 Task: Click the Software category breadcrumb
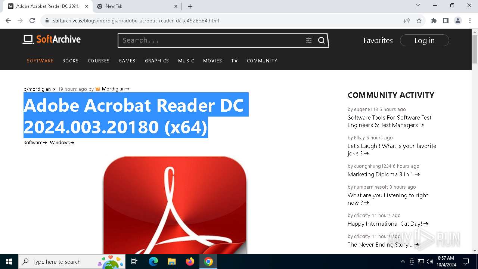tap(35, 142)
